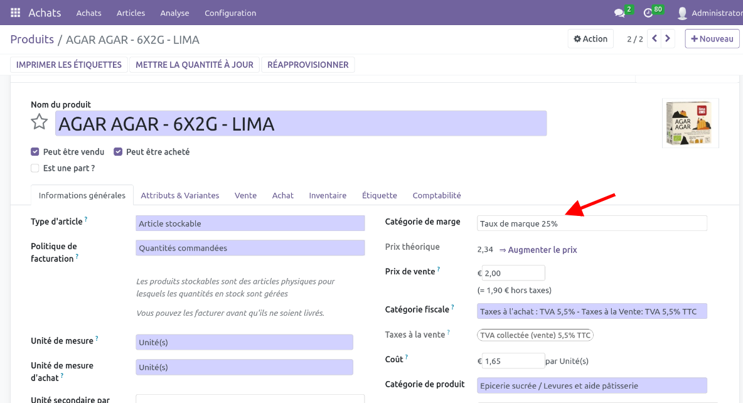The height and width of the screenshot is (403, 743).
Task: Open the discuss messages icon
Action: pyautogui.click(x=619, y=13)
